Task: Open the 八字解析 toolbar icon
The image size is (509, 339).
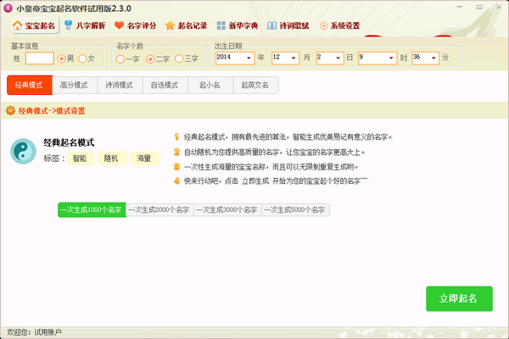Action: click(x=68, y=25)
